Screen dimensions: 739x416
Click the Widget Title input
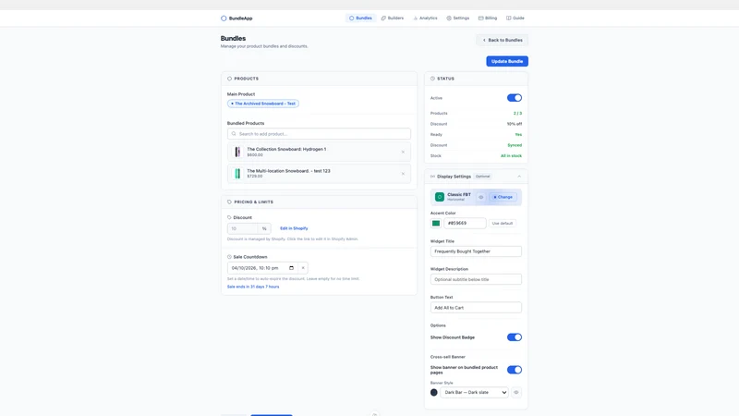click(476, 251)
